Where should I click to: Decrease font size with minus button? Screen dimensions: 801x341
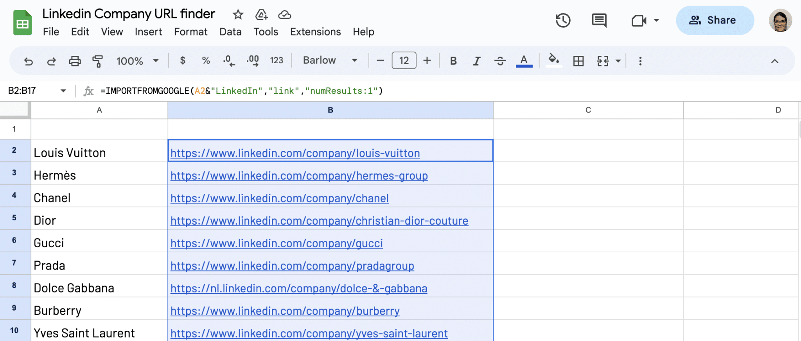click(x=380, y=61)
